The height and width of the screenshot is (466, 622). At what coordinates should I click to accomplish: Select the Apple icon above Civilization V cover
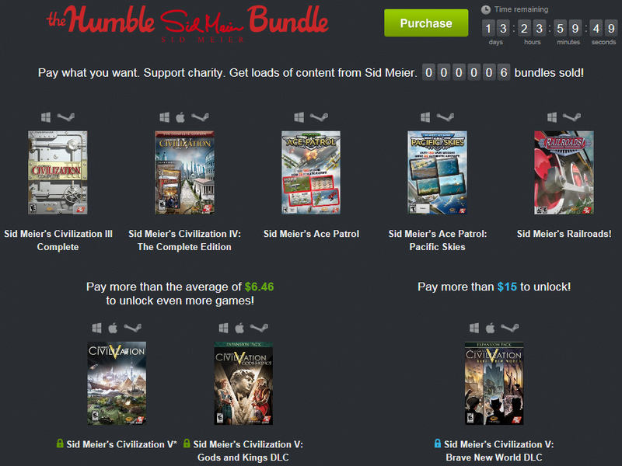point(113,328)
